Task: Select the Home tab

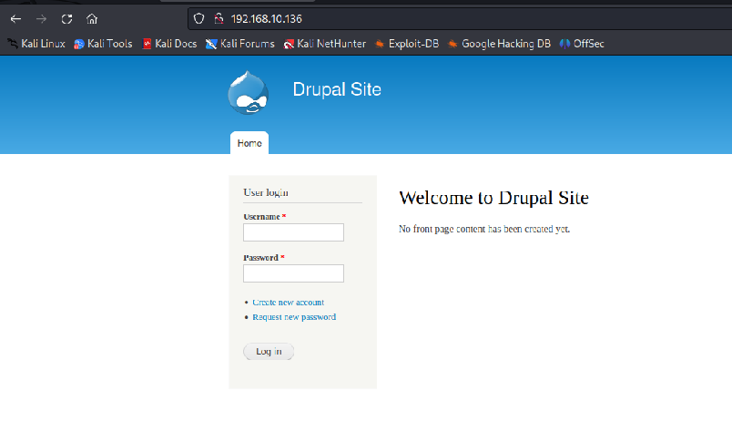Action: coord(249,143)
